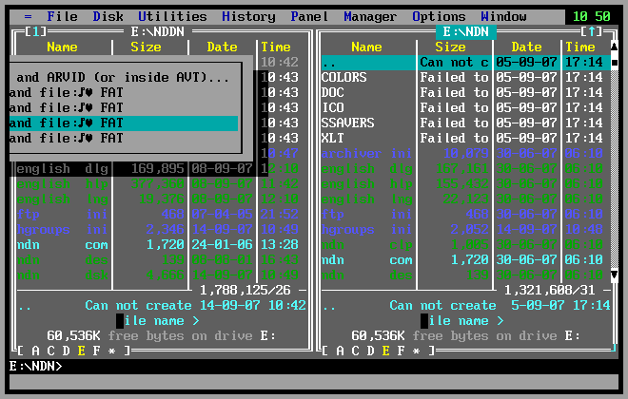Choose the highlighted 'and file FAT' dialog entry
The height and width of the screenshot is (399, 628).
pyautogui.click(x=124, y=123)
